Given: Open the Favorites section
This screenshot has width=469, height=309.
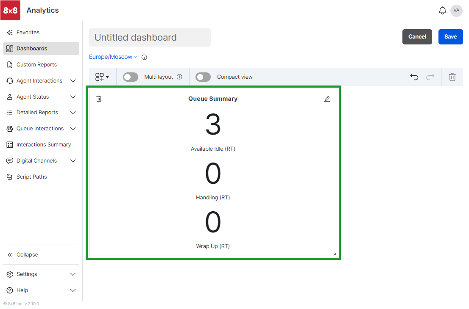Looking at the screenshot, I should point(28,32).
